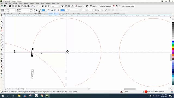Click the Print icon
Viewport: 174px width, 98px height.
[19, 6]
